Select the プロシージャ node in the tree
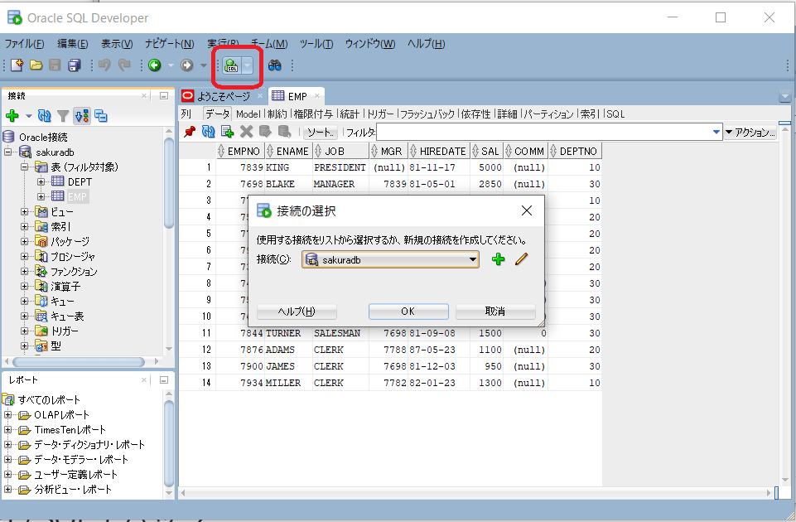Screen dimensions: 796x522 click(x=73, y=256)
